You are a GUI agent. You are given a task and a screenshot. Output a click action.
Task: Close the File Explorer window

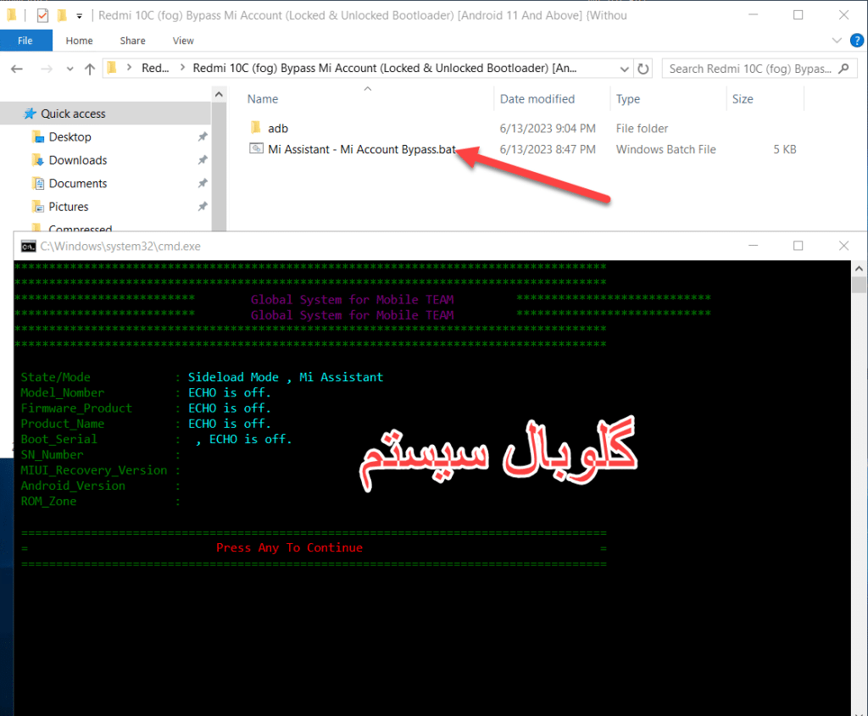843,15
